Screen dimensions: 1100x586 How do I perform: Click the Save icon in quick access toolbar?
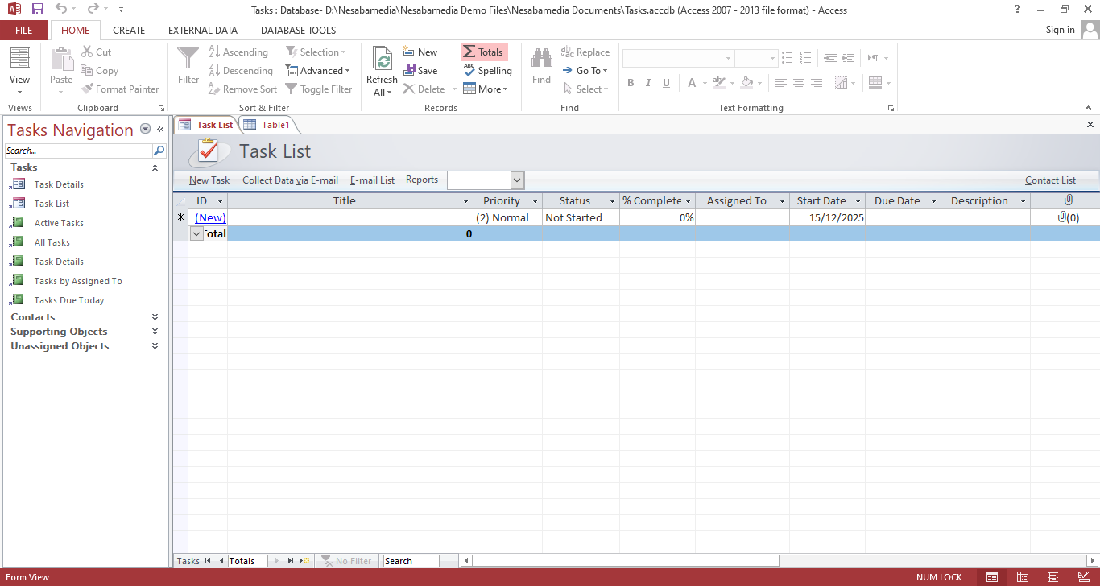38,10
